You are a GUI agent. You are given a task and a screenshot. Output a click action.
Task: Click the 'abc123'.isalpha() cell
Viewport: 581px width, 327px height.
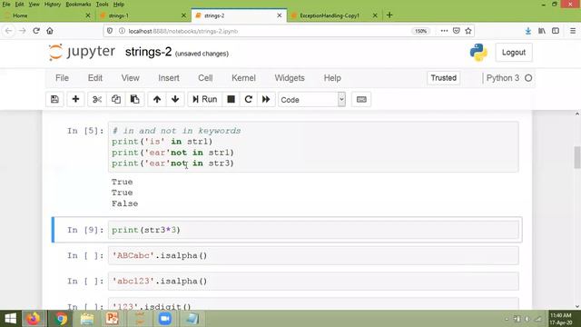(x=313, y=281)
